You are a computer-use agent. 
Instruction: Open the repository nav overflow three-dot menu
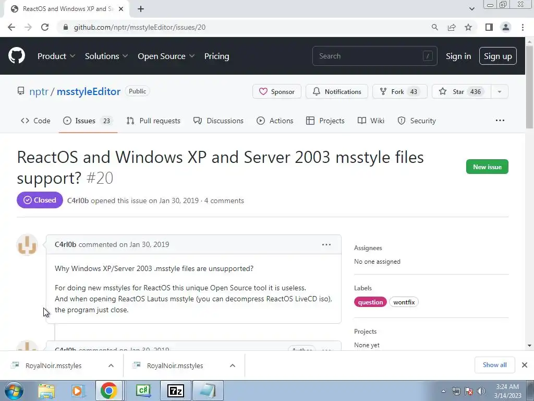click(500, 121)
